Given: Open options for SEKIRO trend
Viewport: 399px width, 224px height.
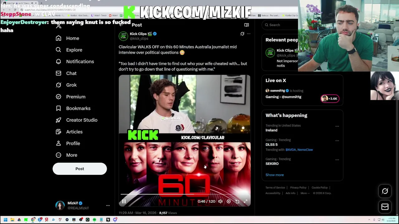Looking at the screenshot, I should [337, 160].
